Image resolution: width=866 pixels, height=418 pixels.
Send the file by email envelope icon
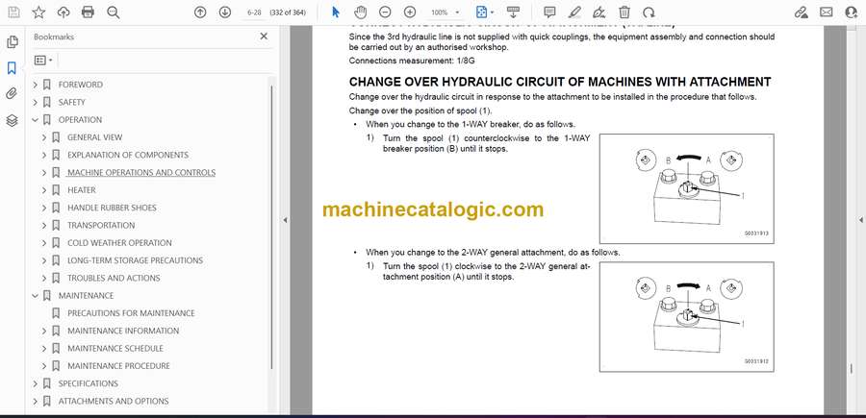click(827, 12)
